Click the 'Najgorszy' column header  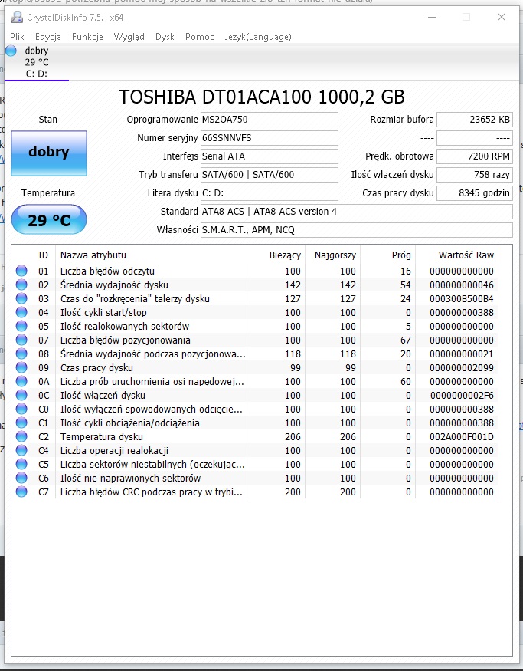pos(333,255)
